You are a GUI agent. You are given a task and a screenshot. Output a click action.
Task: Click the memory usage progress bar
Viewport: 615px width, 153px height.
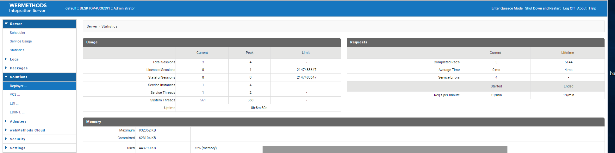click(385, 150)
